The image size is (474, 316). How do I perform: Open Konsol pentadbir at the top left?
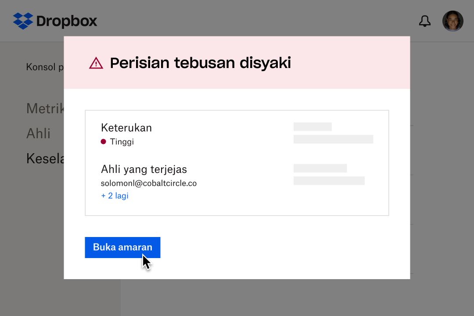pyautogui.click(x=44, y=67)
